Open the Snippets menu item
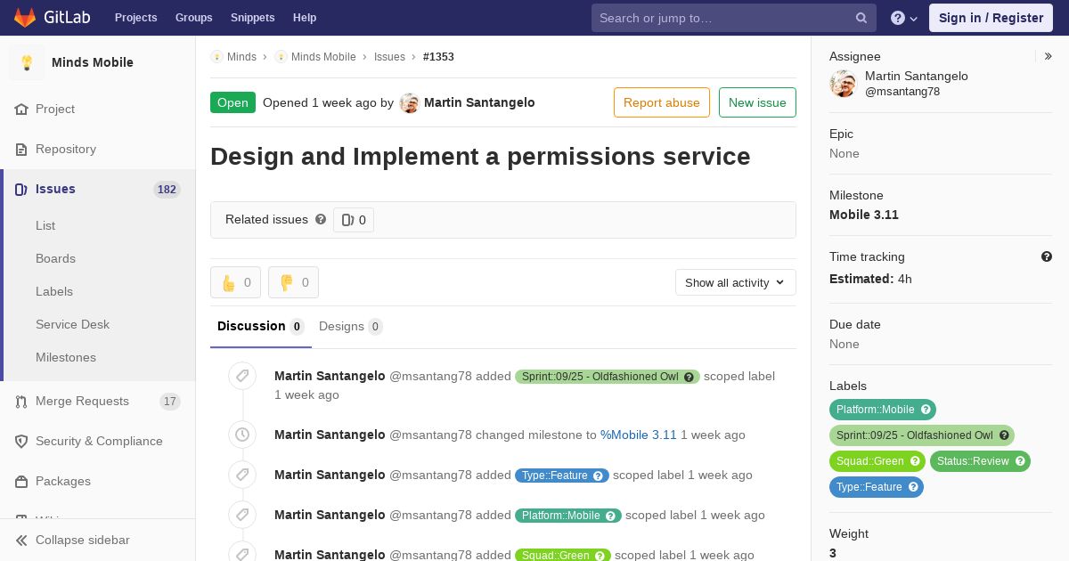The height and width of the screenshot is (561, 1069). [253, 18]
